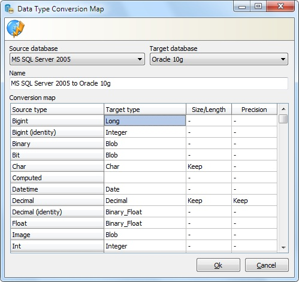Image resolution: width=299 pixels, height=282 pixels.
Task: Select the Bigint source type row
Action: pyautogui.click(x=58, y=120)
